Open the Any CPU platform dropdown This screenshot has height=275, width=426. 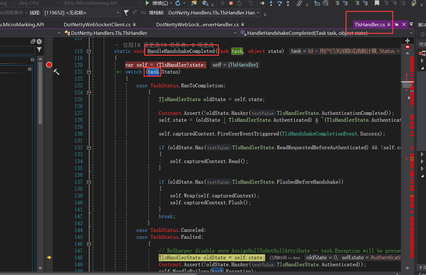[39, 3]
